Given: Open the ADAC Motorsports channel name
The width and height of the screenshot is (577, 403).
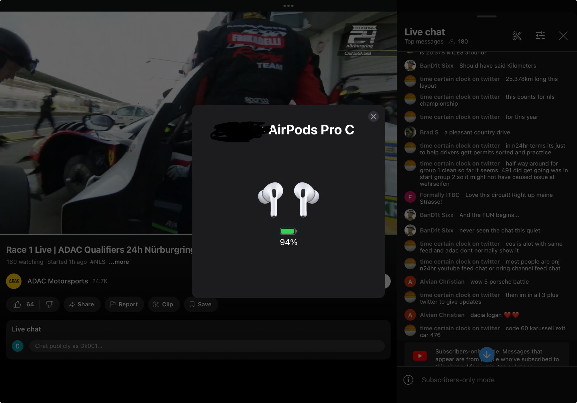Looking at the screenshot, I should 58,281.
